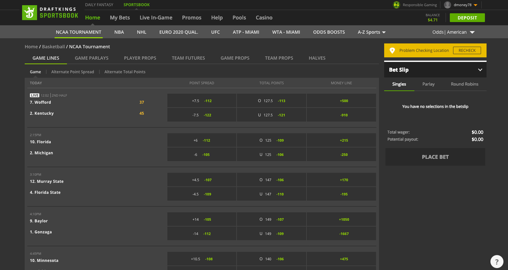
Task: Switch bet slip to Parlay
Action: (428, 84)
